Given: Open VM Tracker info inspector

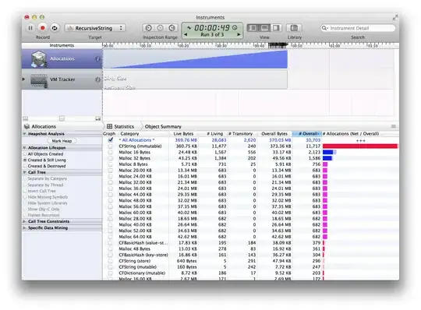Looking at the screenshot, I should pyautogui.click(x=97, y=79).
